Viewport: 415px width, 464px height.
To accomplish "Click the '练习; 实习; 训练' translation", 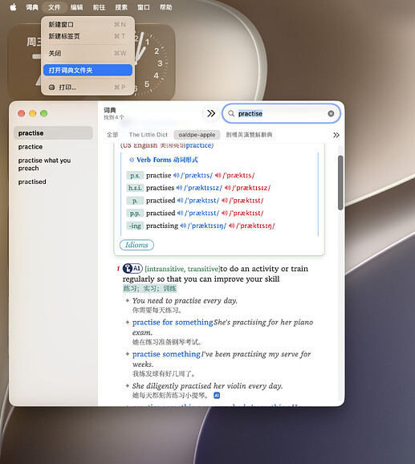I will point(149,288).
